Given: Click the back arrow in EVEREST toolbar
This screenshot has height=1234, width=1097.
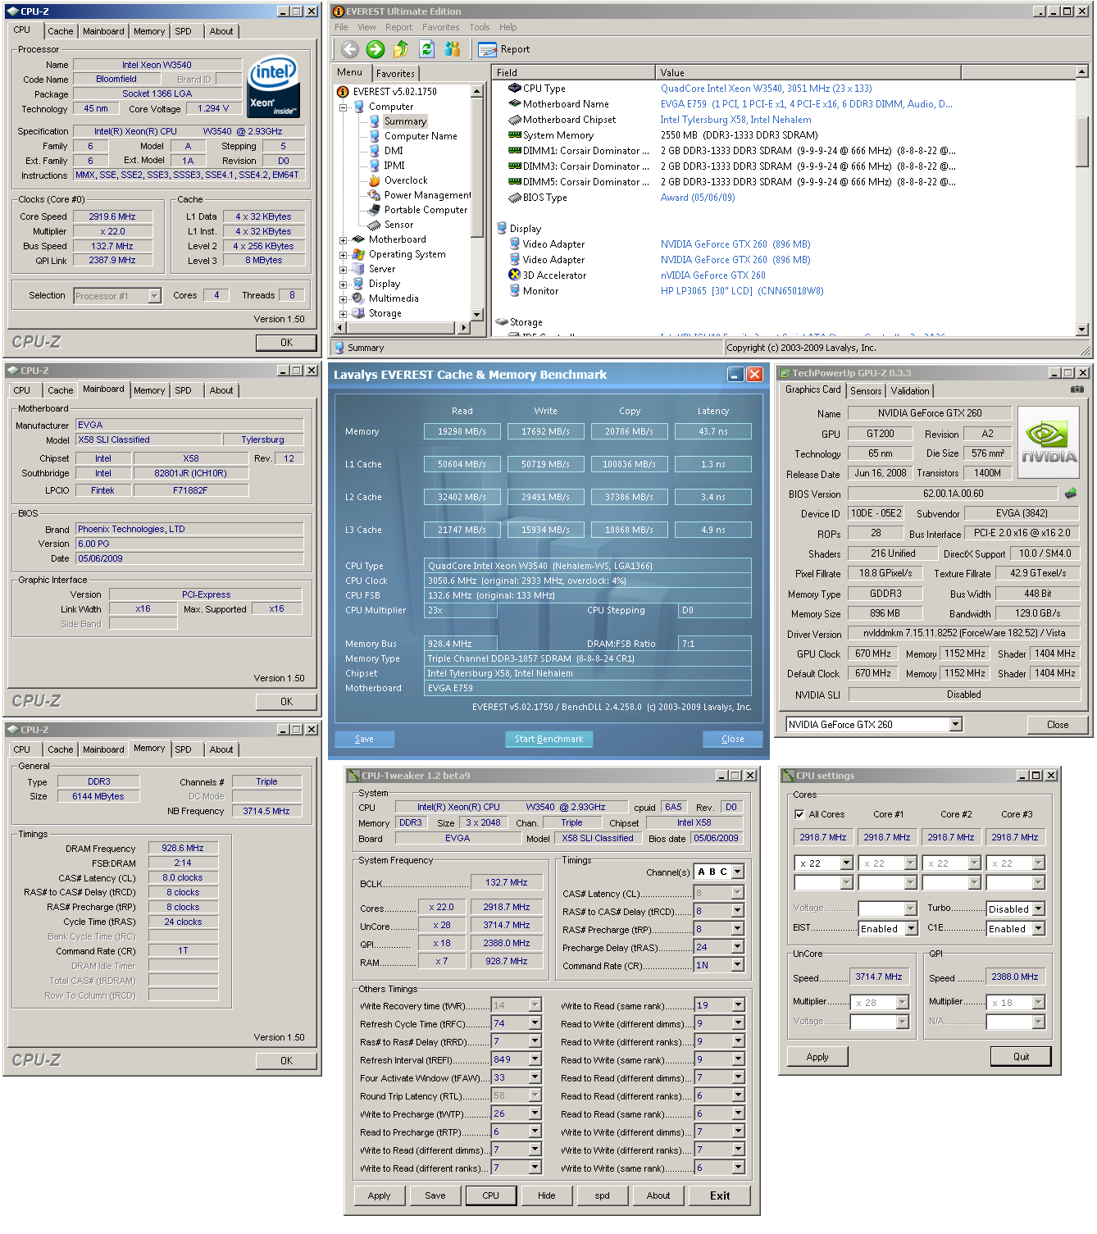Looking at the screenshot, I should (350, 49).
